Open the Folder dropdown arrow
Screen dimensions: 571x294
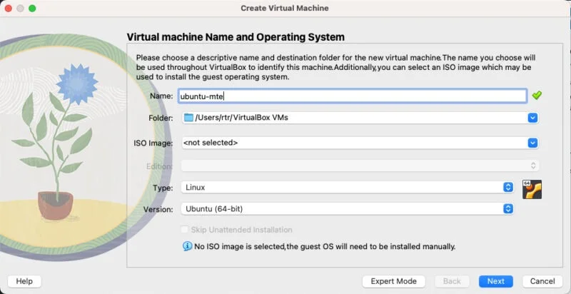pyautogui.click(x=532, y=118)
